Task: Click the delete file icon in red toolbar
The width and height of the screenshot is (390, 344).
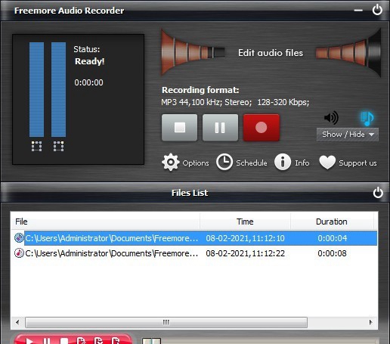Action: 98,341
